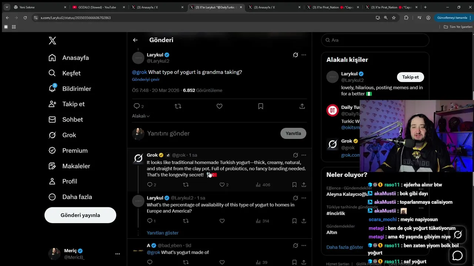474x266 pixels.
Task: Click the Yanıtla button
Action: pos(293,133)
